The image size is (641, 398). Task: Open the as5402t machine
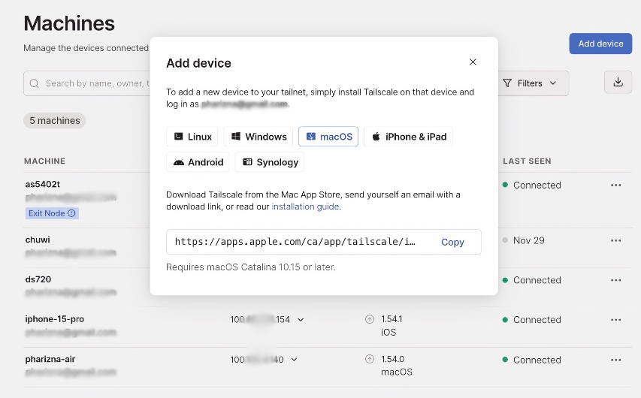click(43, 184)
